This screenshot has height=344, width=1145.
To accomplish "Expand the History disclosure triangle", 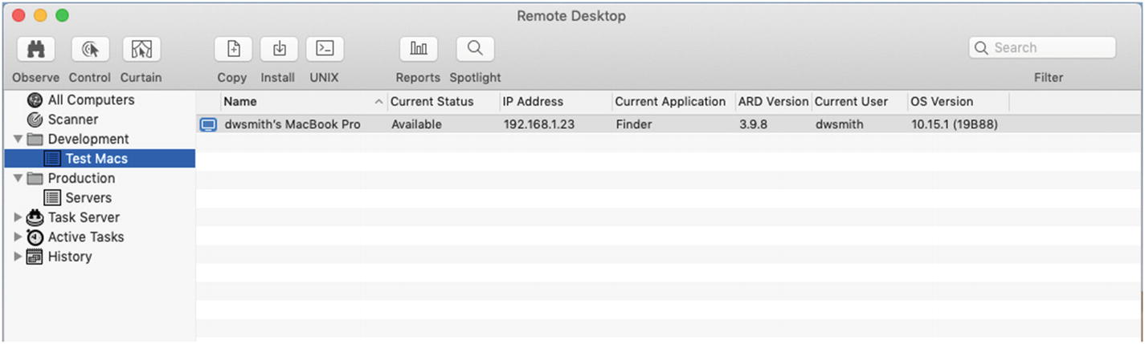I will tap(18, 257).
